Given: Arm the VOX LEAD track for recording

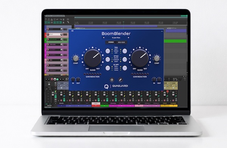Looking at the screenshot, I should [x=48, y=45].
